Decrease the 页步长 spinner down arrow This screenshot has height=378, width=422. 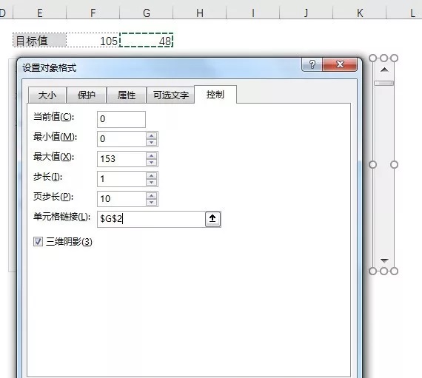coord(152,202)
